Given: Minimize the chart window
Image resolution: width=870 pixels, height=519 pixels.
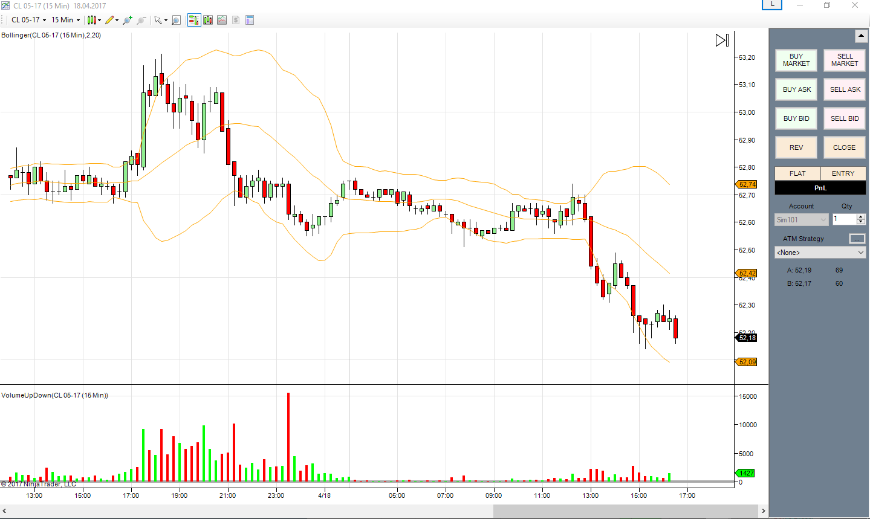Looking at the screenshot, I should click(800, 5).
